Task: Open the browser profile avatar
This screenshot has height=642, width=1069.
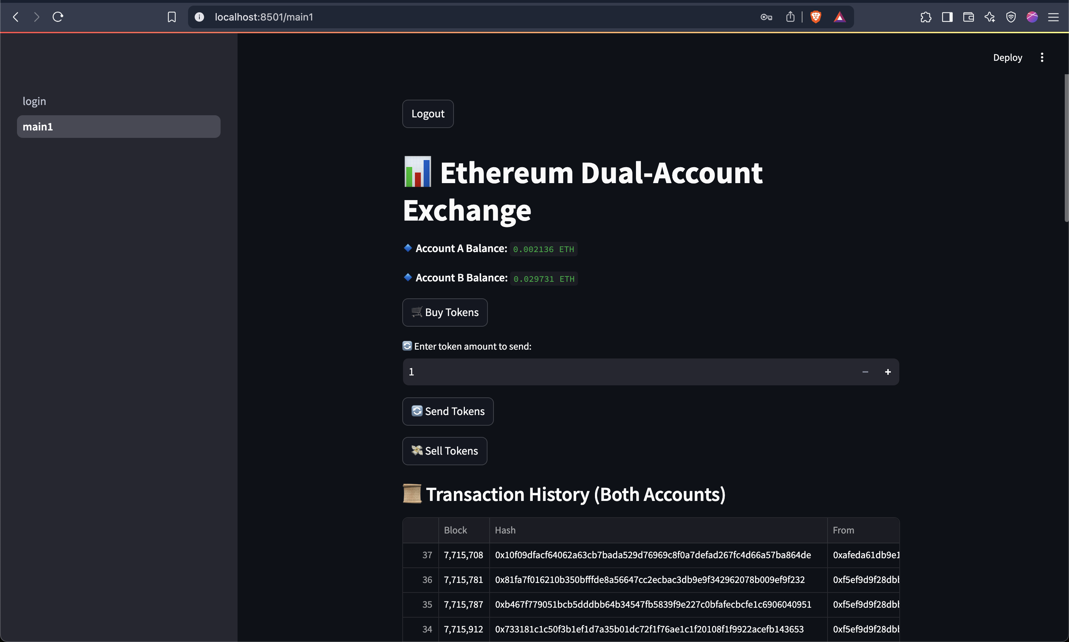Action: point(1032,17)
